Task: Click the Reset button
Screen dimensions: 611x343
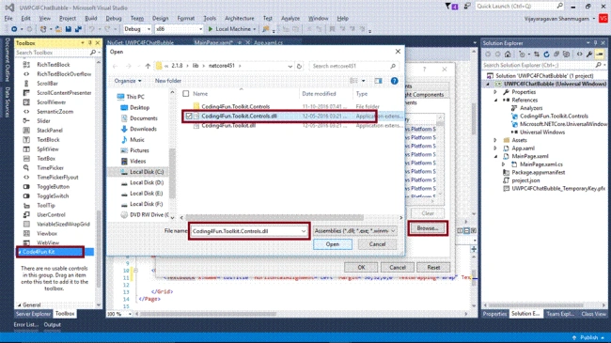Action: (433, 268)
